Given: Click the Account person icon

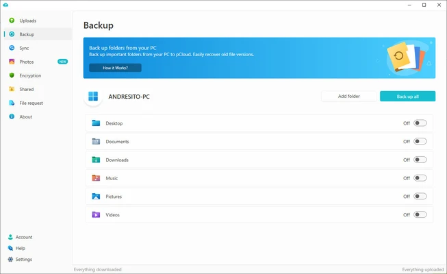Looking at the screenshot, I should (x=10, y=237).
